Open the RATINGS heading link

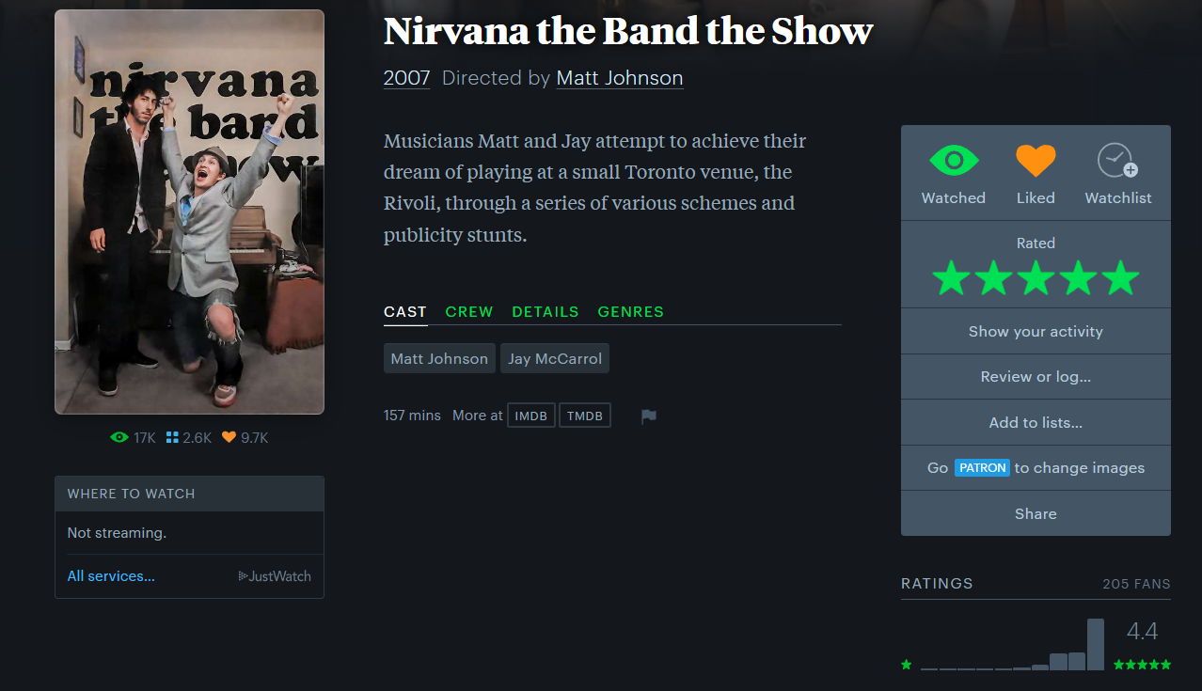(937, 583)
